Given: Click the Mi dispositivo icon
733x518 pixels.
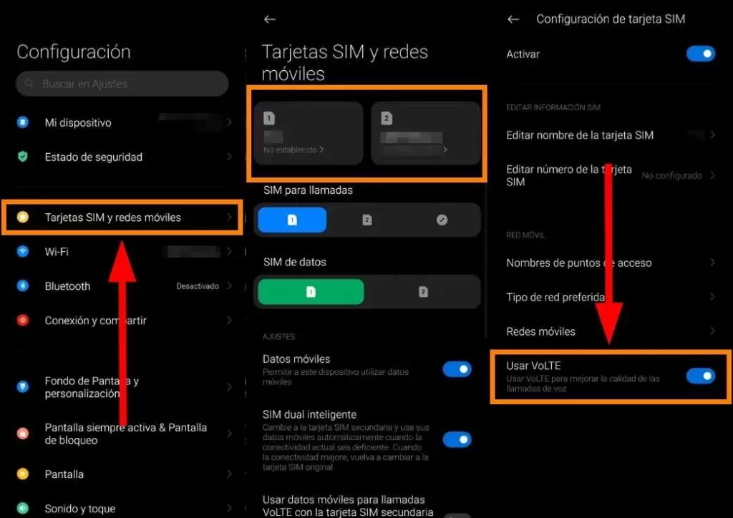Looking at the screenshot, I should (x=23, y=122).
